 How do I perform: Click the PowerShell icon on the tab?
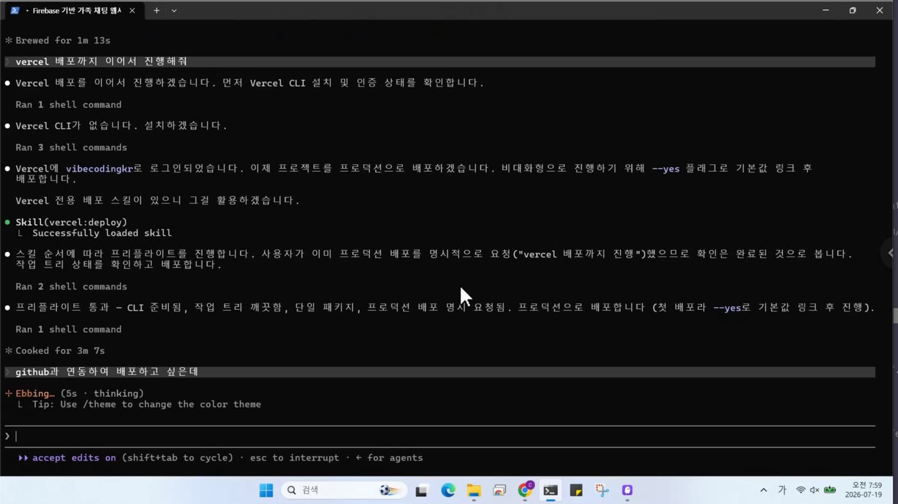15,10
